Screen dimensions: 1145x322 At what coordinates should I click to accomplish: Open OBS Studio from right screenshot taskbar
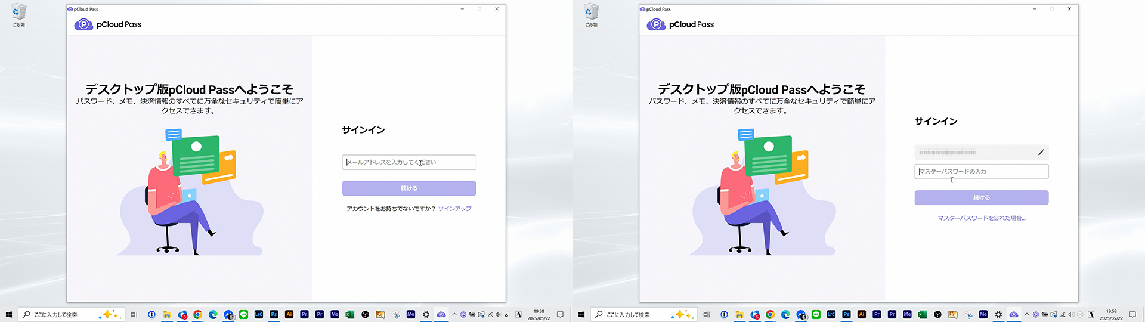(937, 314)
